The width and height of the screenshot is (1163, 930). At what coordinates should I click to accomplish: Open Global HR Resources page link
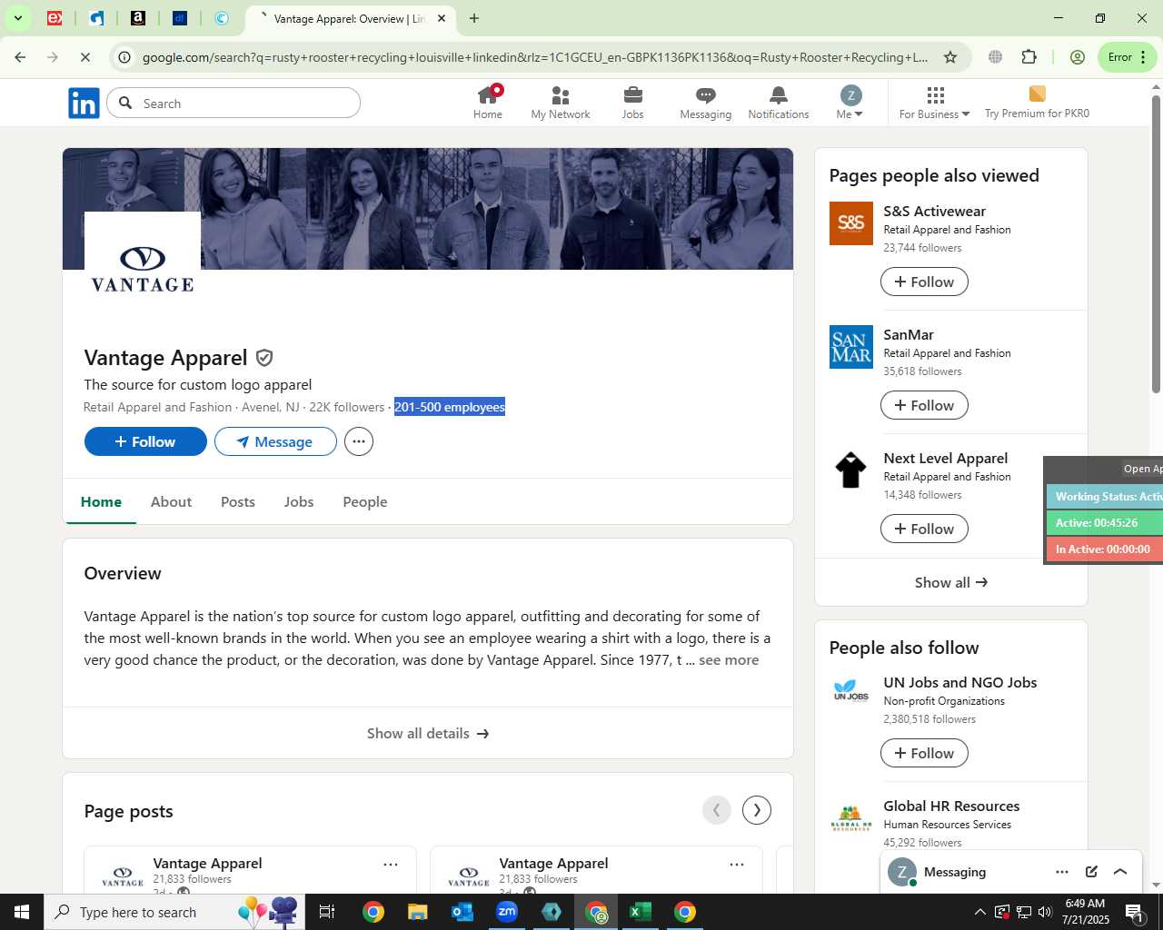pos(951,806)
